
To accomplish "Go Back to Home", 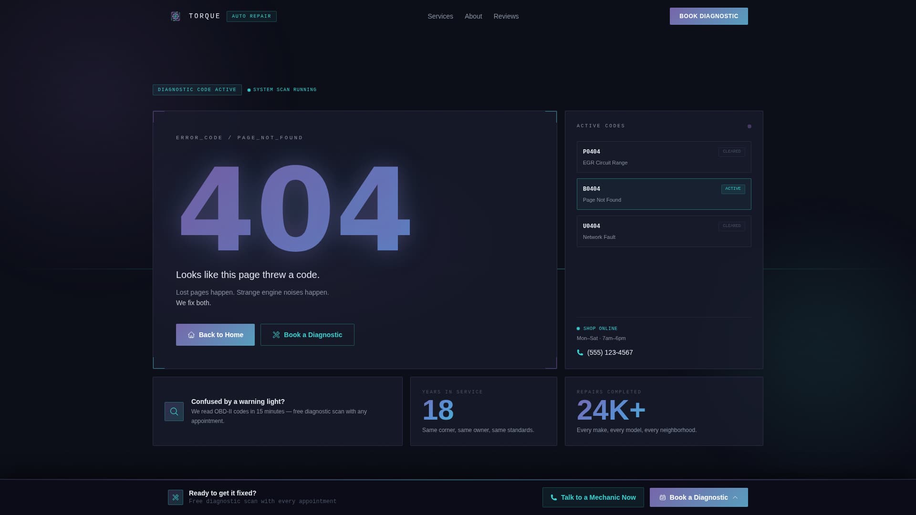I will (215, 335).
